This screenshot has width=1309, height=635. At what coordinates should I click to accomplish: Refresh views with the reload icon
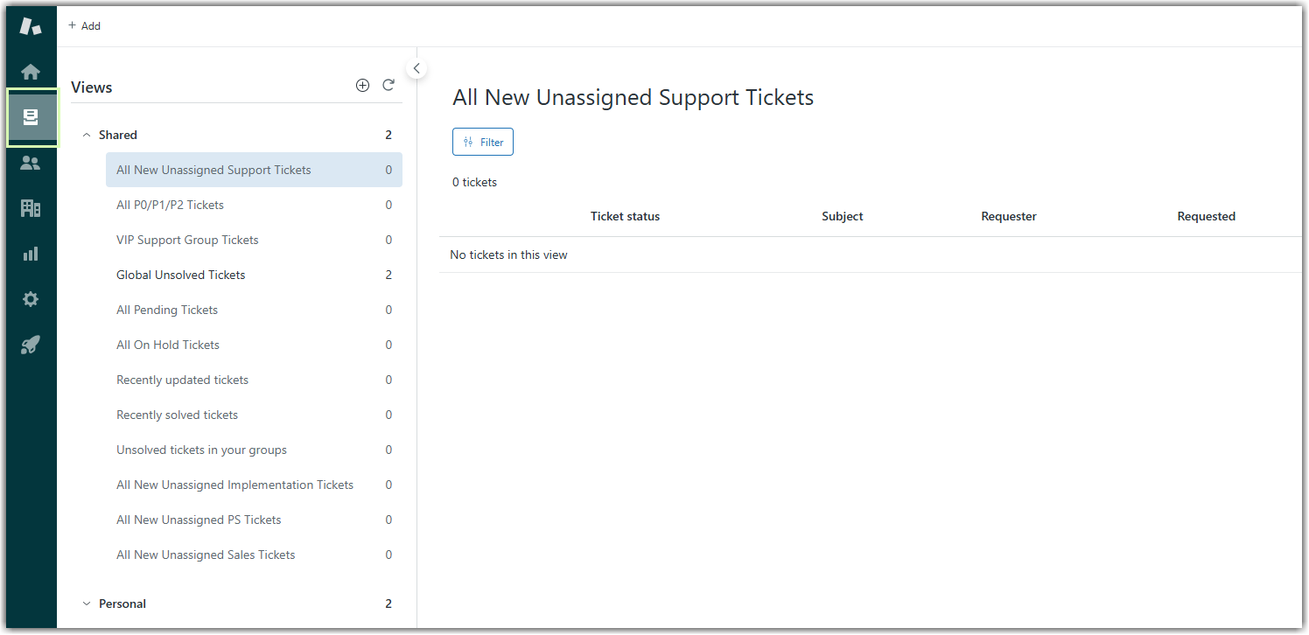click(x=388, y=86)
